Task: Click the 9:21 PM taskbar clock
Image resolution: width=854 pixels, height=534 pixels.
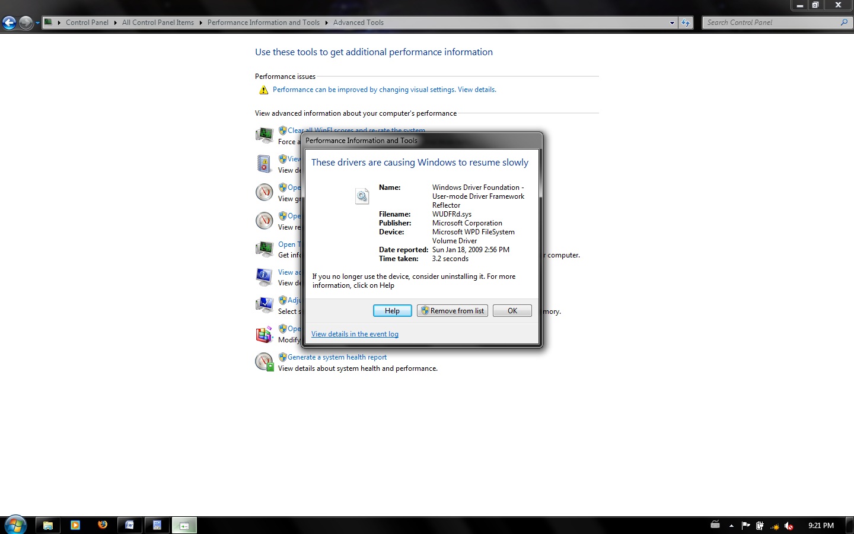Action: pyautogui.click(x=821, y=526)
